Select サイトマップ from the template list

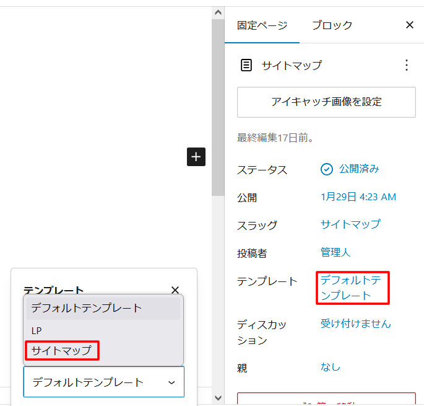click(61, 351)
